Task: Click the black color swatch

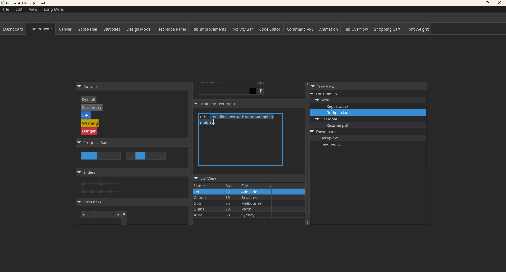Action: (x=253, y=91)
